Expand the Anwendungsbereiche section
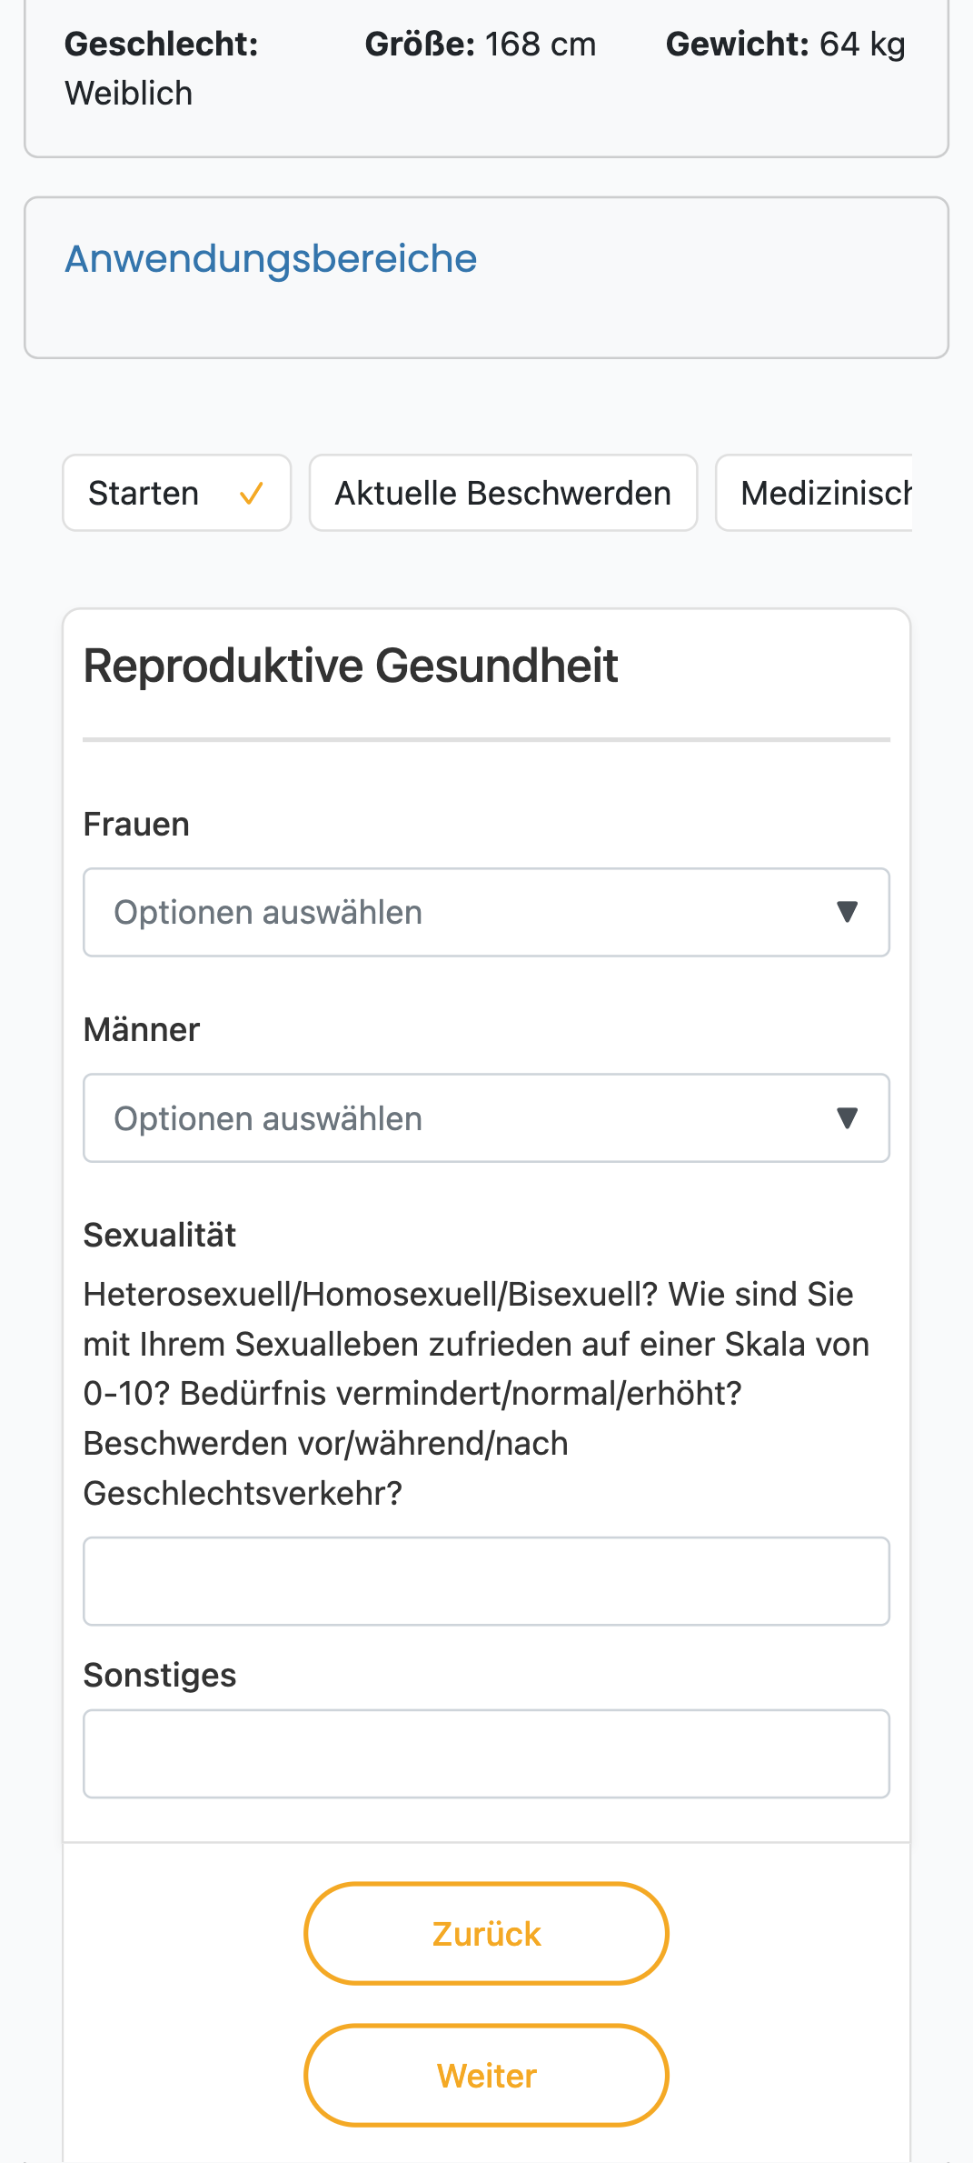The width and height of the screenshot is (973, 2163). pos(271,259)
